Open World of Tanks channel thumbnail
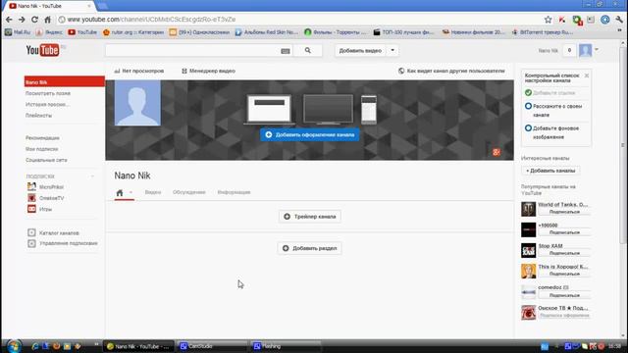Image resolution: width=628 pixels, height=353 pixels. pyautogui.click(x=528, y=209)
